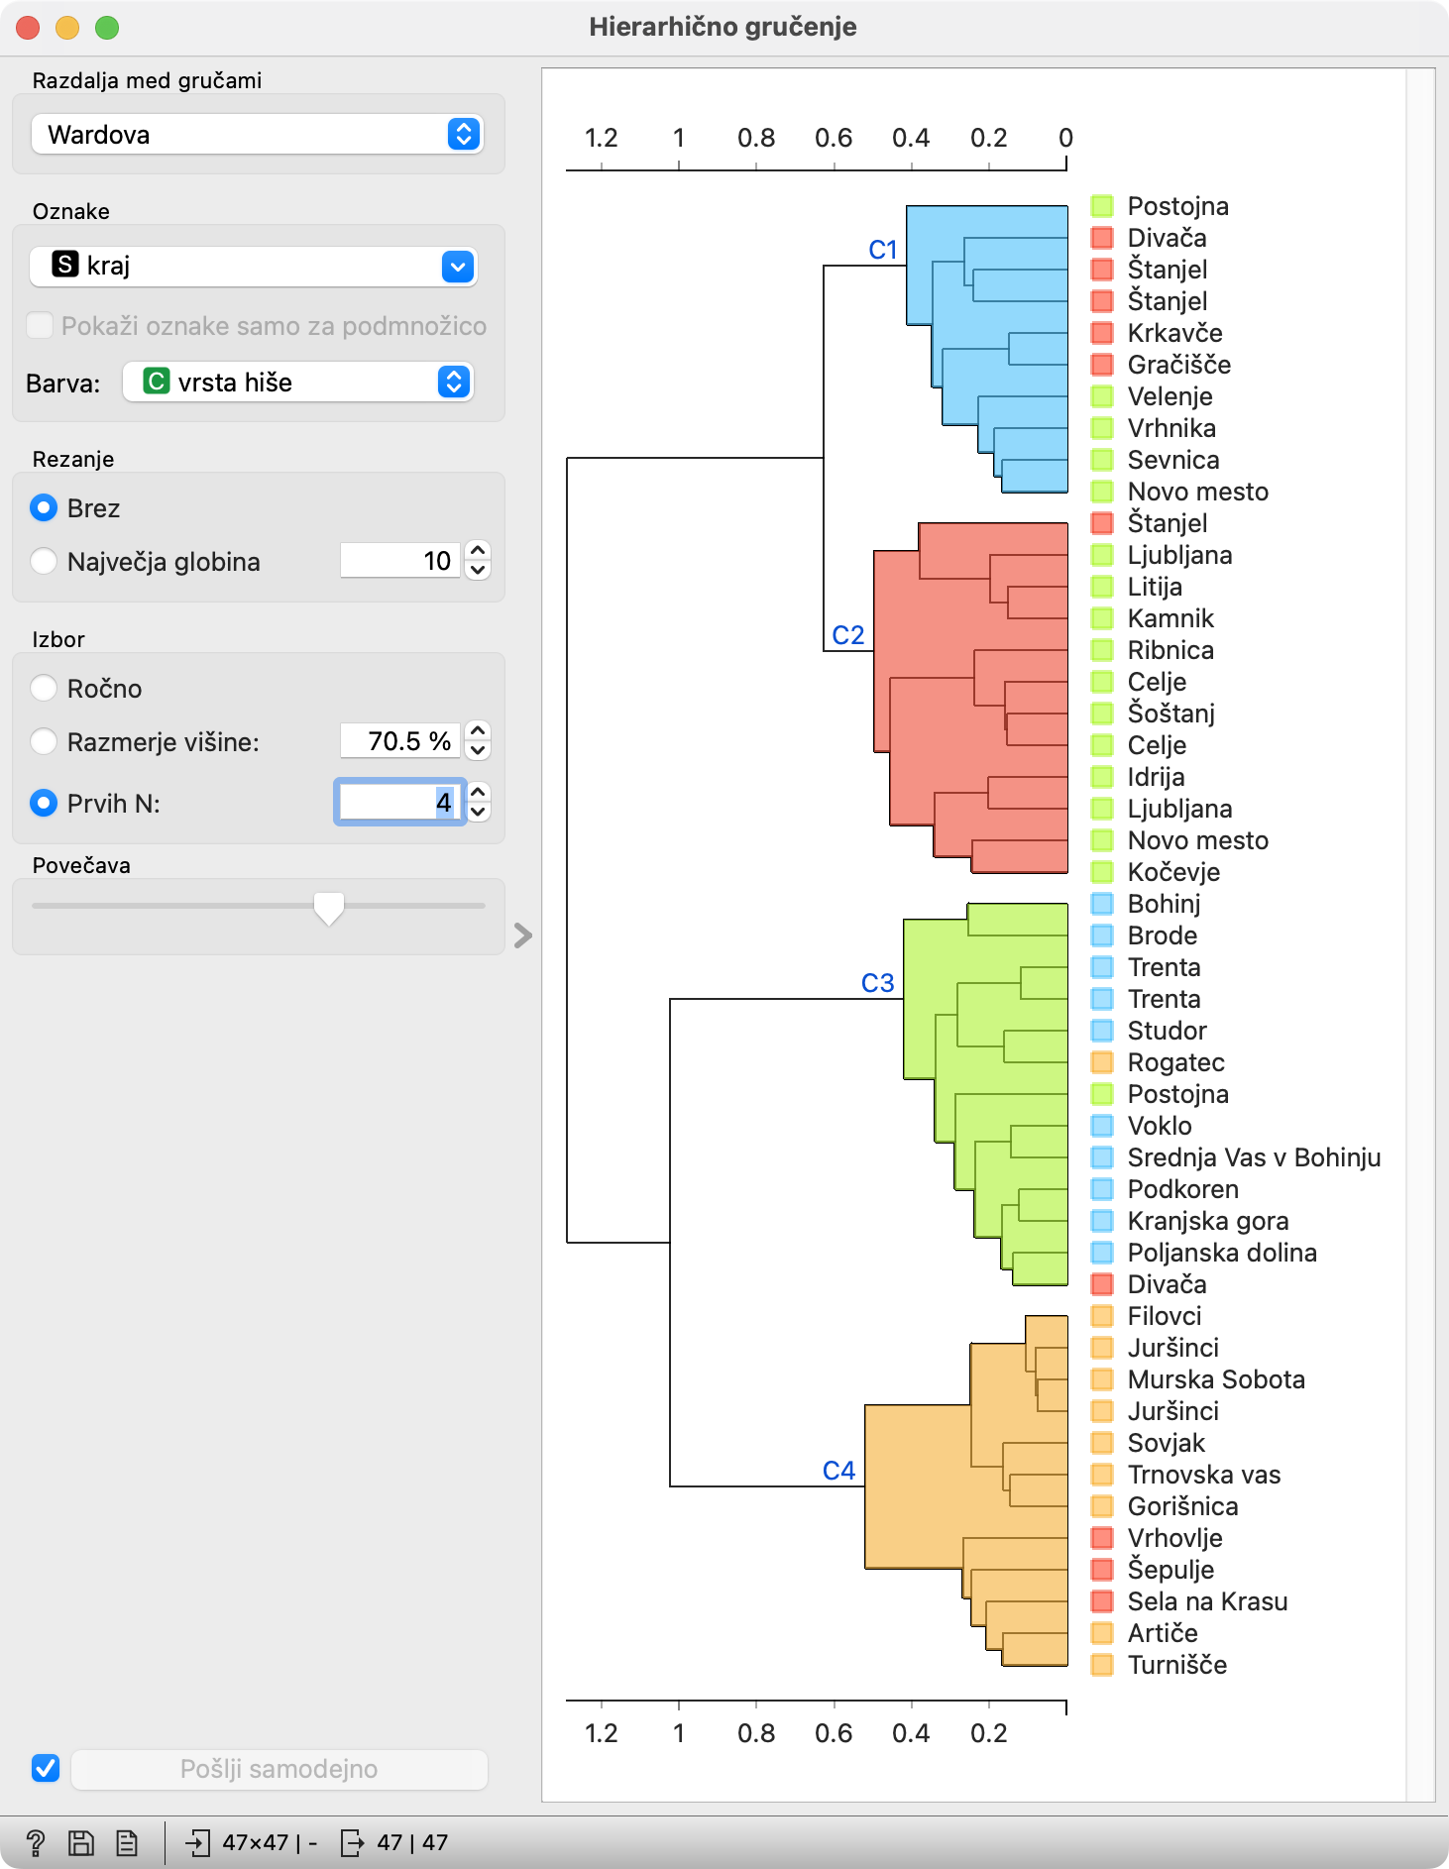Click the string type icon beside kraj

click(x=65, y=265)
